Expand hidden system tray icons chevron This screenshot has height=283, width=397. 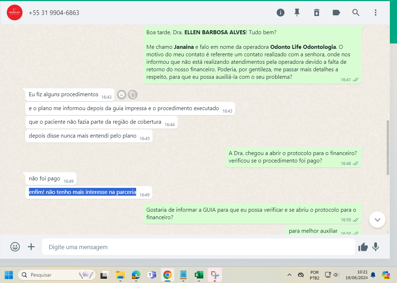pos(289,275)
